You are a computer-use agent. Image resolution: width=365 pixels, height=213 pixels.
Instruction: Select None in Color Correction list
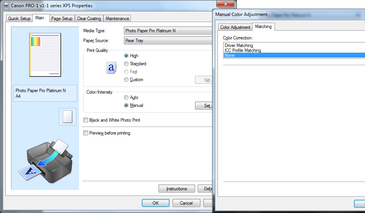(x=294, y=55)
